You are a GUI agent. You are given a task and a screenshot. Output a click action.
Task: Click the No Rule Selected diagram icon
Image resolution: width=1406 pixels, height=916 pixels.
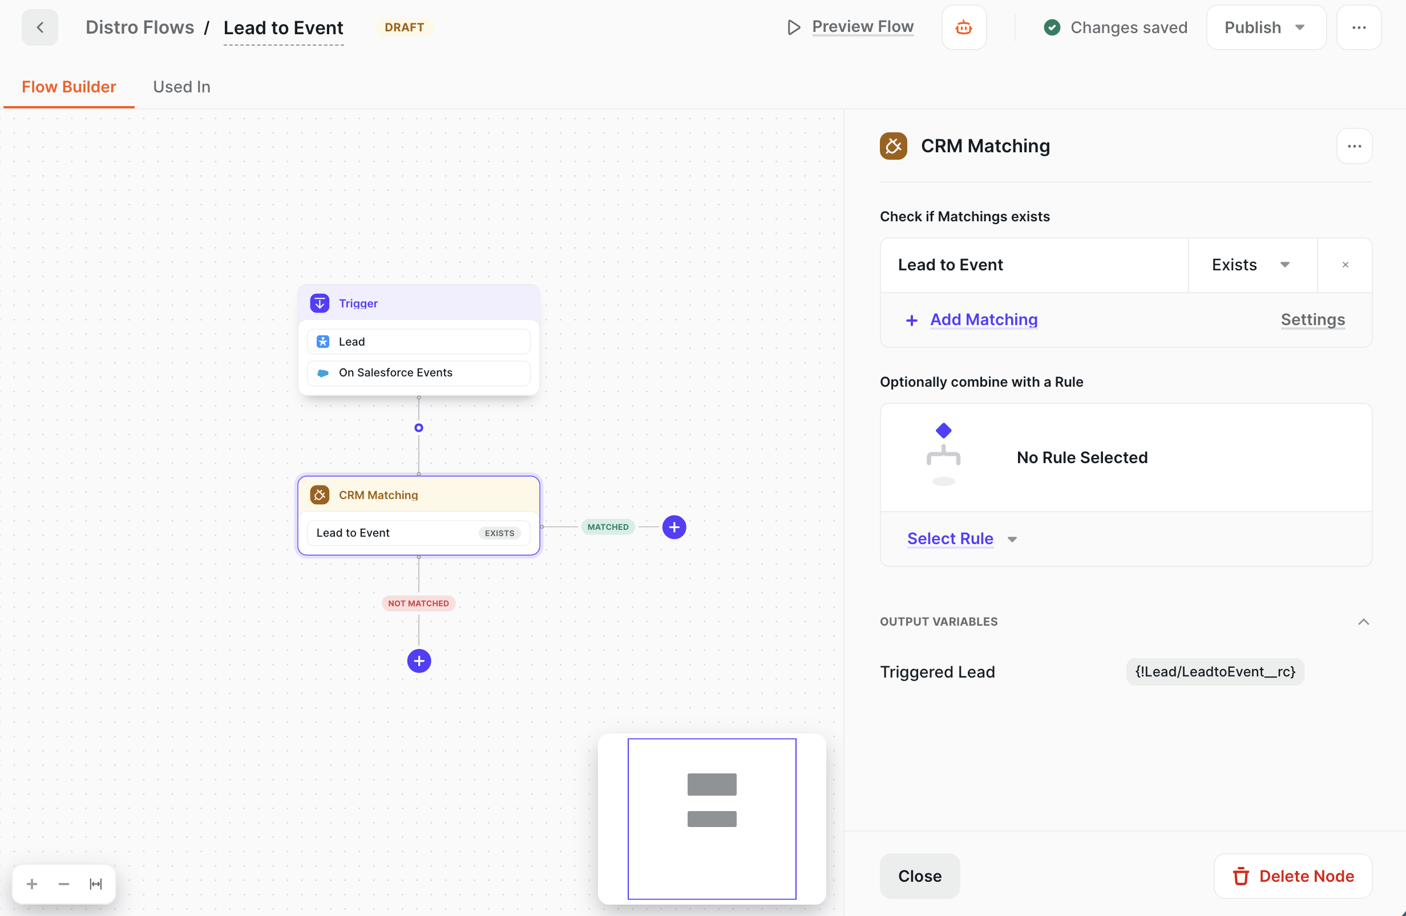point(943,454)
